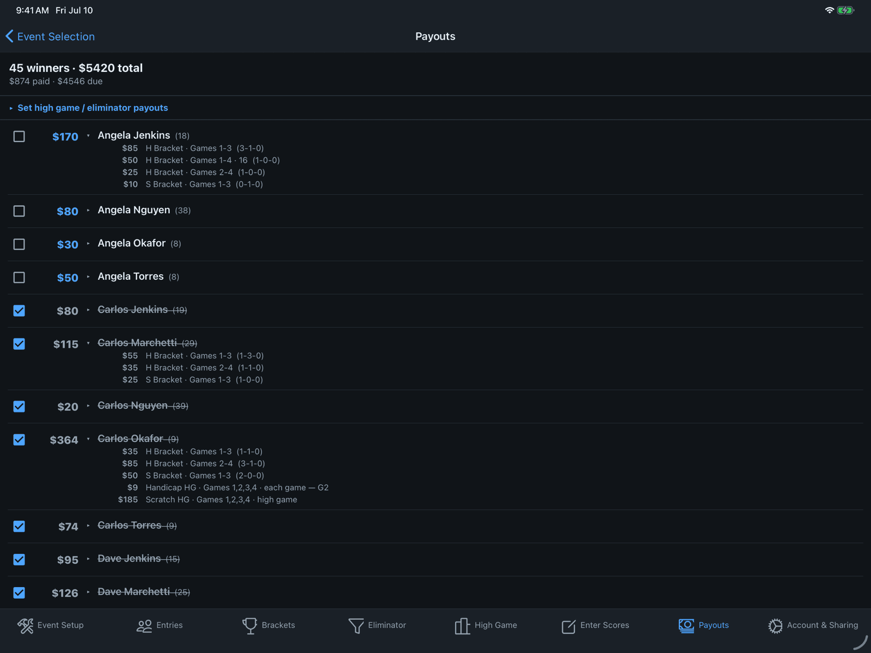Select the Dave Marchetti name
Screen dimensions: 871x653
tap(133, 592)
